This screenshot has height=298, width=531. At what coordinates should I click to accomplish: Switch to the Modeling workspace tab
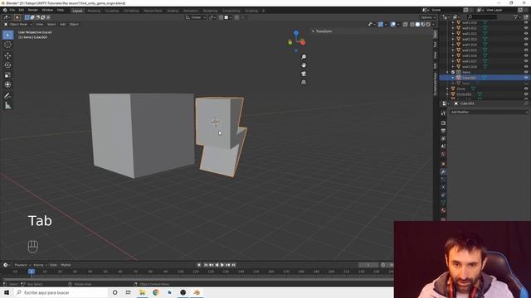tap(94, 11)
